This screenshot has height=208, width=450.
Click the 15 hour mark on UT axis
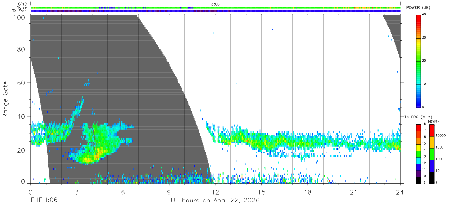tap(261, 192)
